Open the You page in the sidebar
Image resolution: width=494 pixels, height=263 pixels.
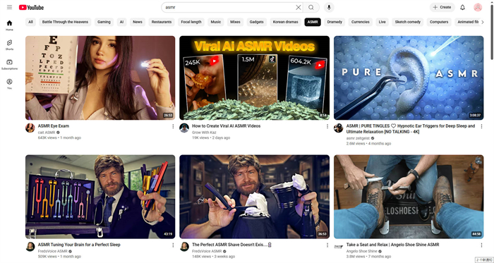[9, 84]
